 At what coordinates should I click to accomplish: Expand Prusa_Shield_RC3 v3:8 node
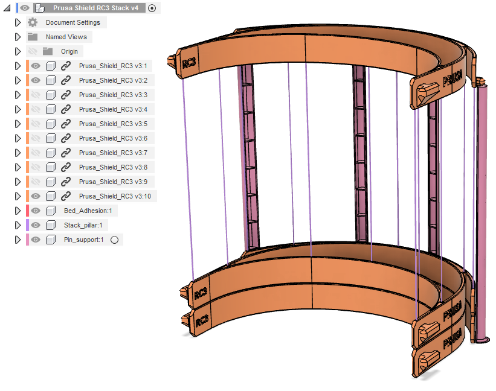coord(18,167)
